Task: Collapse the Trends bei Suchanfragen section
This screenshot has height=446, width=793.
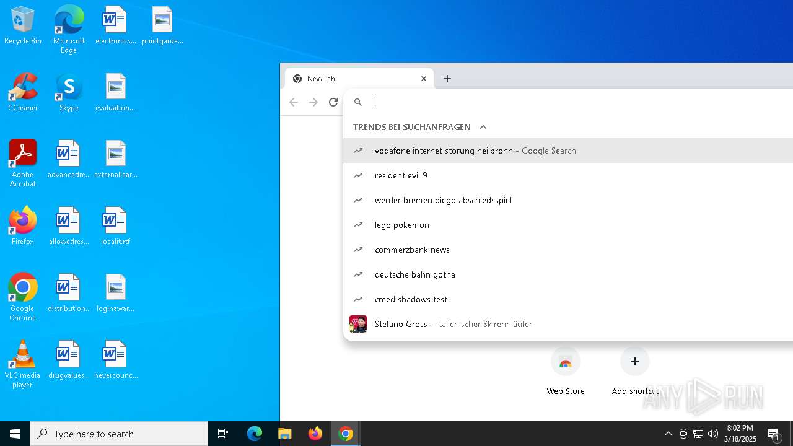Action: click(x=483, y=127)
